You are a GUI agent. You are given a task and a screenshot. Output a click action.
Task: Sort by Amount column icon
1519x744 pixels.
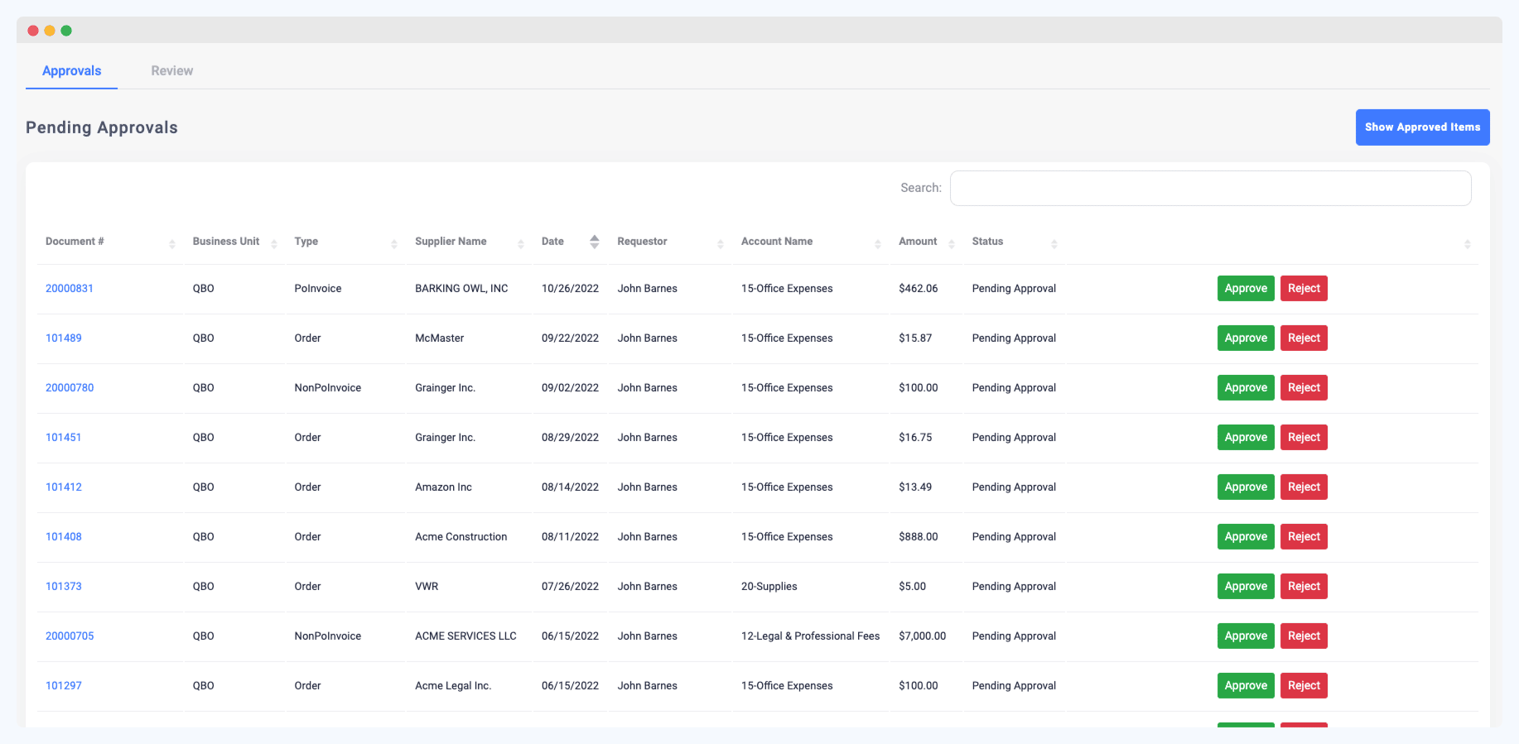point(952,244)
